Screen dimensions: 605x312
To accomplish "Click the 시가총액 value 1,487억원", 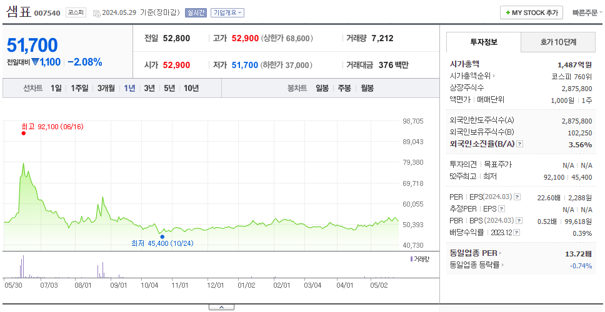I will 574,65.
